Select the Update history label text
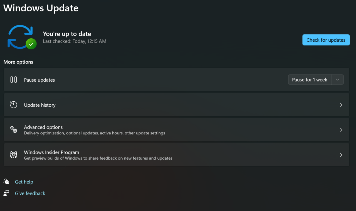356x211 pixels. [40, 105]
